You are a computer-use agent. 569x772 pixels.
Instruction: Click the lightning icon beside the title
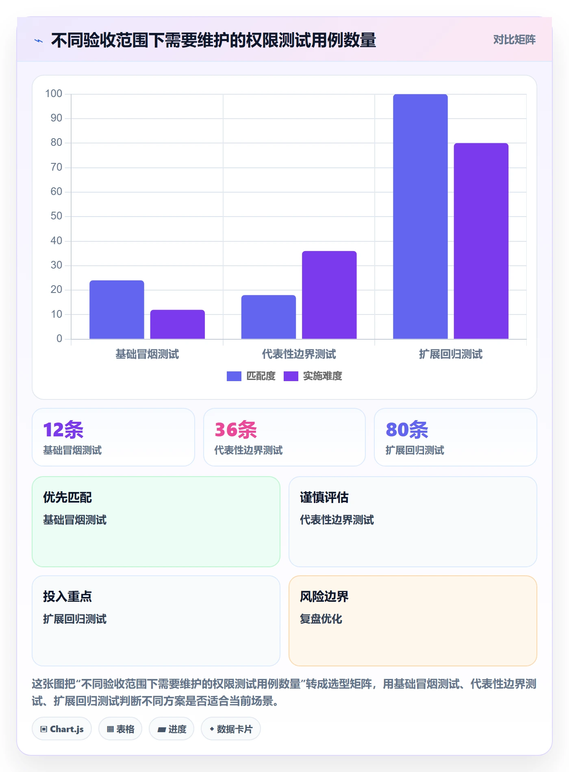click(39, 40)
